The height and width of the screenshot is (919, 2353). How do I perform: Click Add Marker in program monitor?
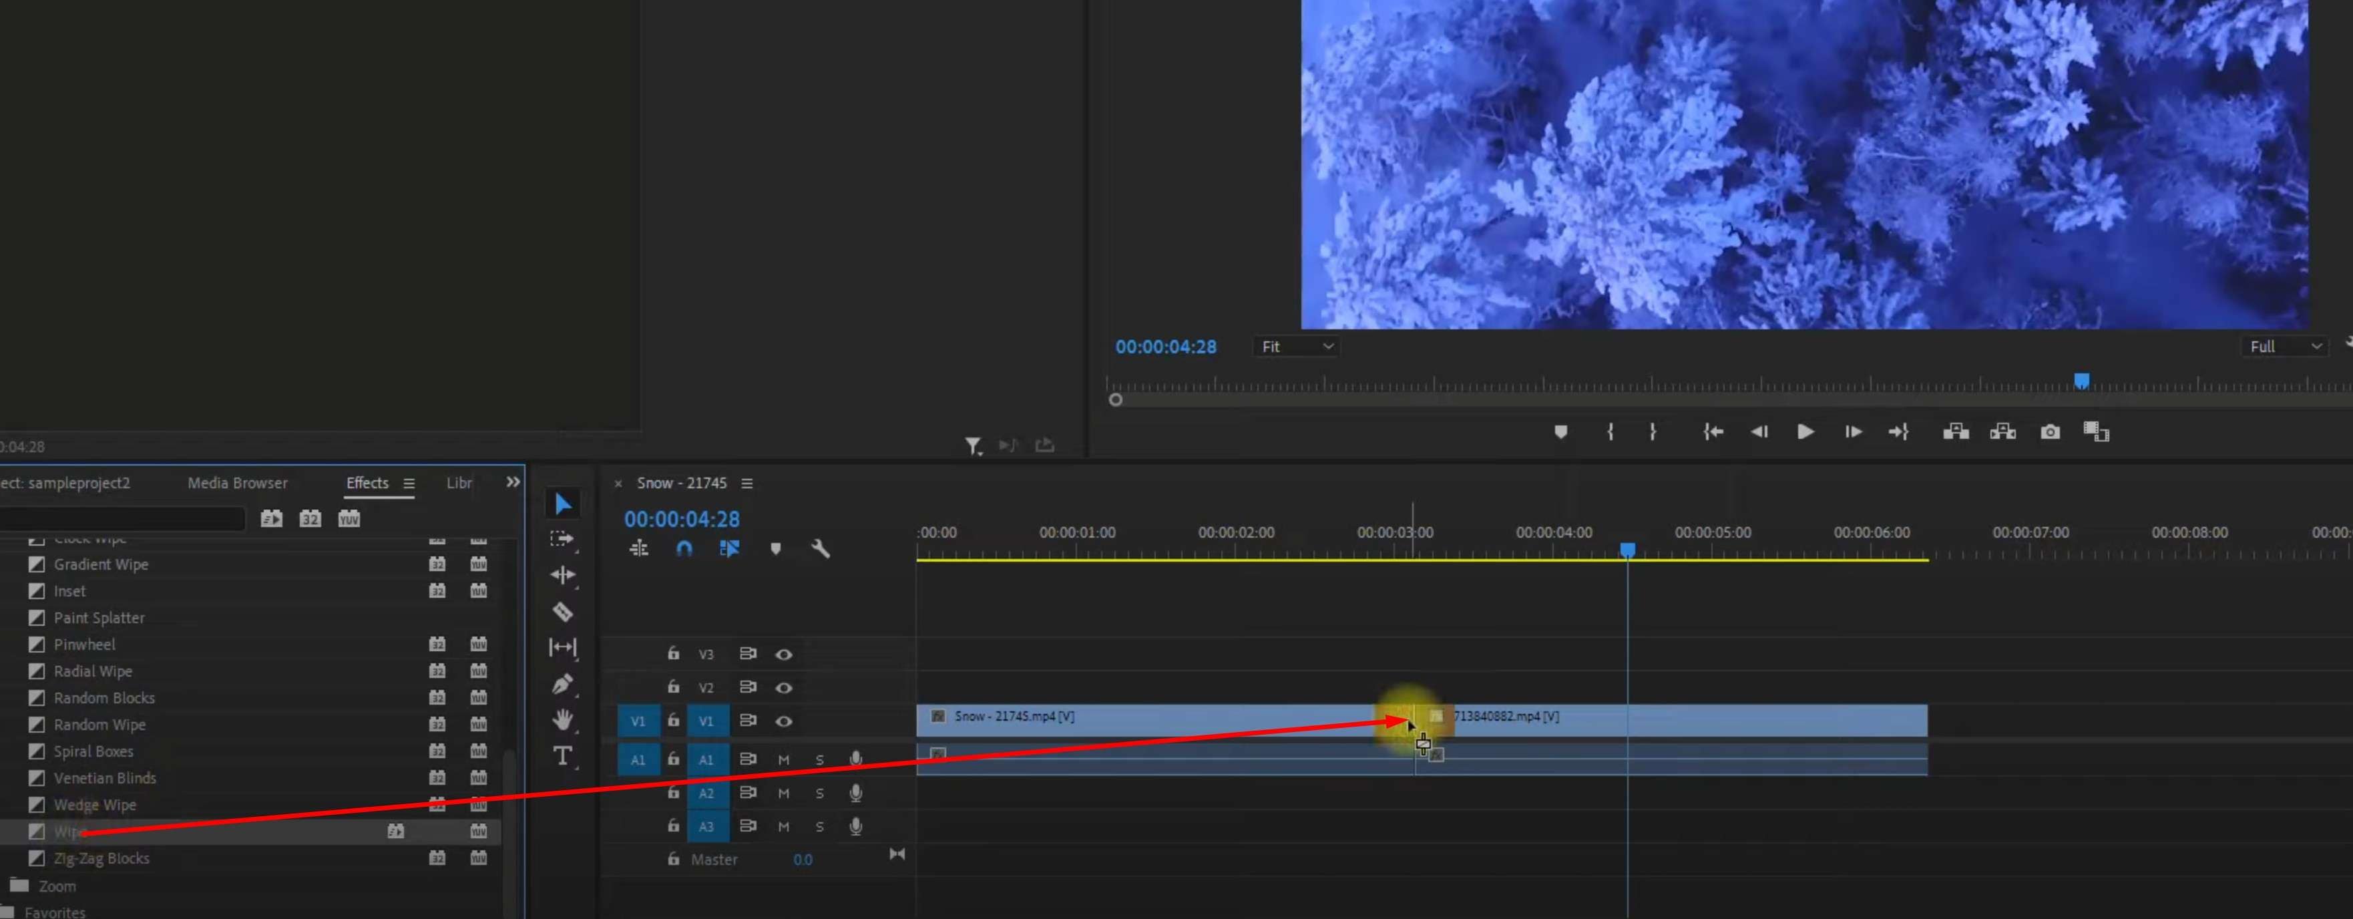(x=1560, y=432)
